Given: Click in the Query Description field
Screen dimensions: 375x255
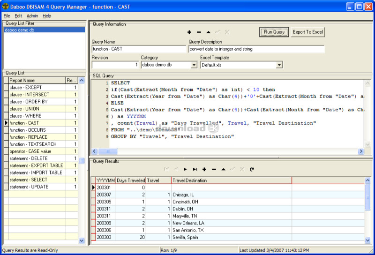Looking at the screenshot, I should (x=256, y=49).
